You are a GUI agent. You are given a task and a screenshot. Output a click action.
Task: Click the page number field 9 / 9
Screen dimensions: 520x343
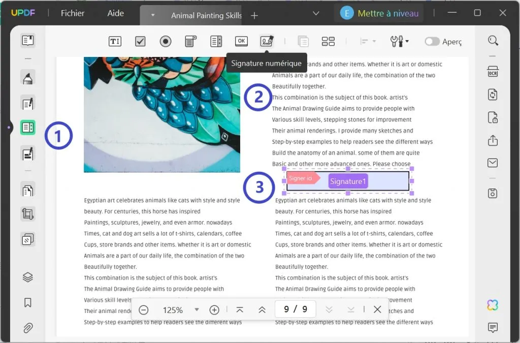[x=295, y=309]
